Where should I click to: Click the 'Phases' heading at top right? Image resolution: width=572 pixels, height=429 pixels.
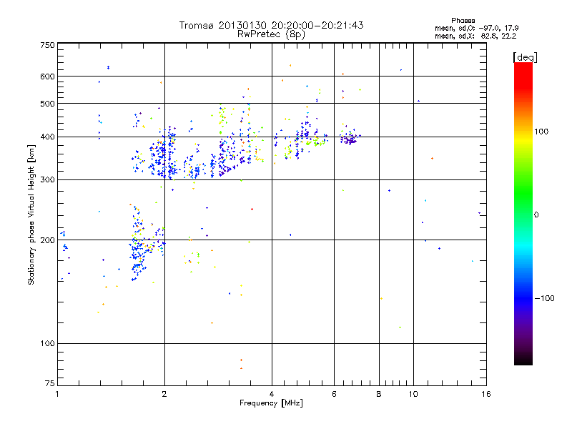coord(463,21)
